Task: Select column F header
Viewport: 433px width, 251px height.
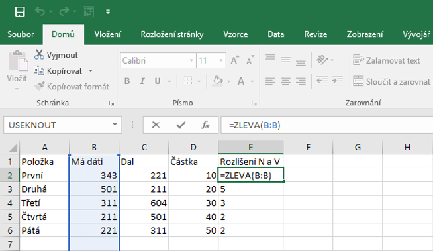Action: pos(308,148)
